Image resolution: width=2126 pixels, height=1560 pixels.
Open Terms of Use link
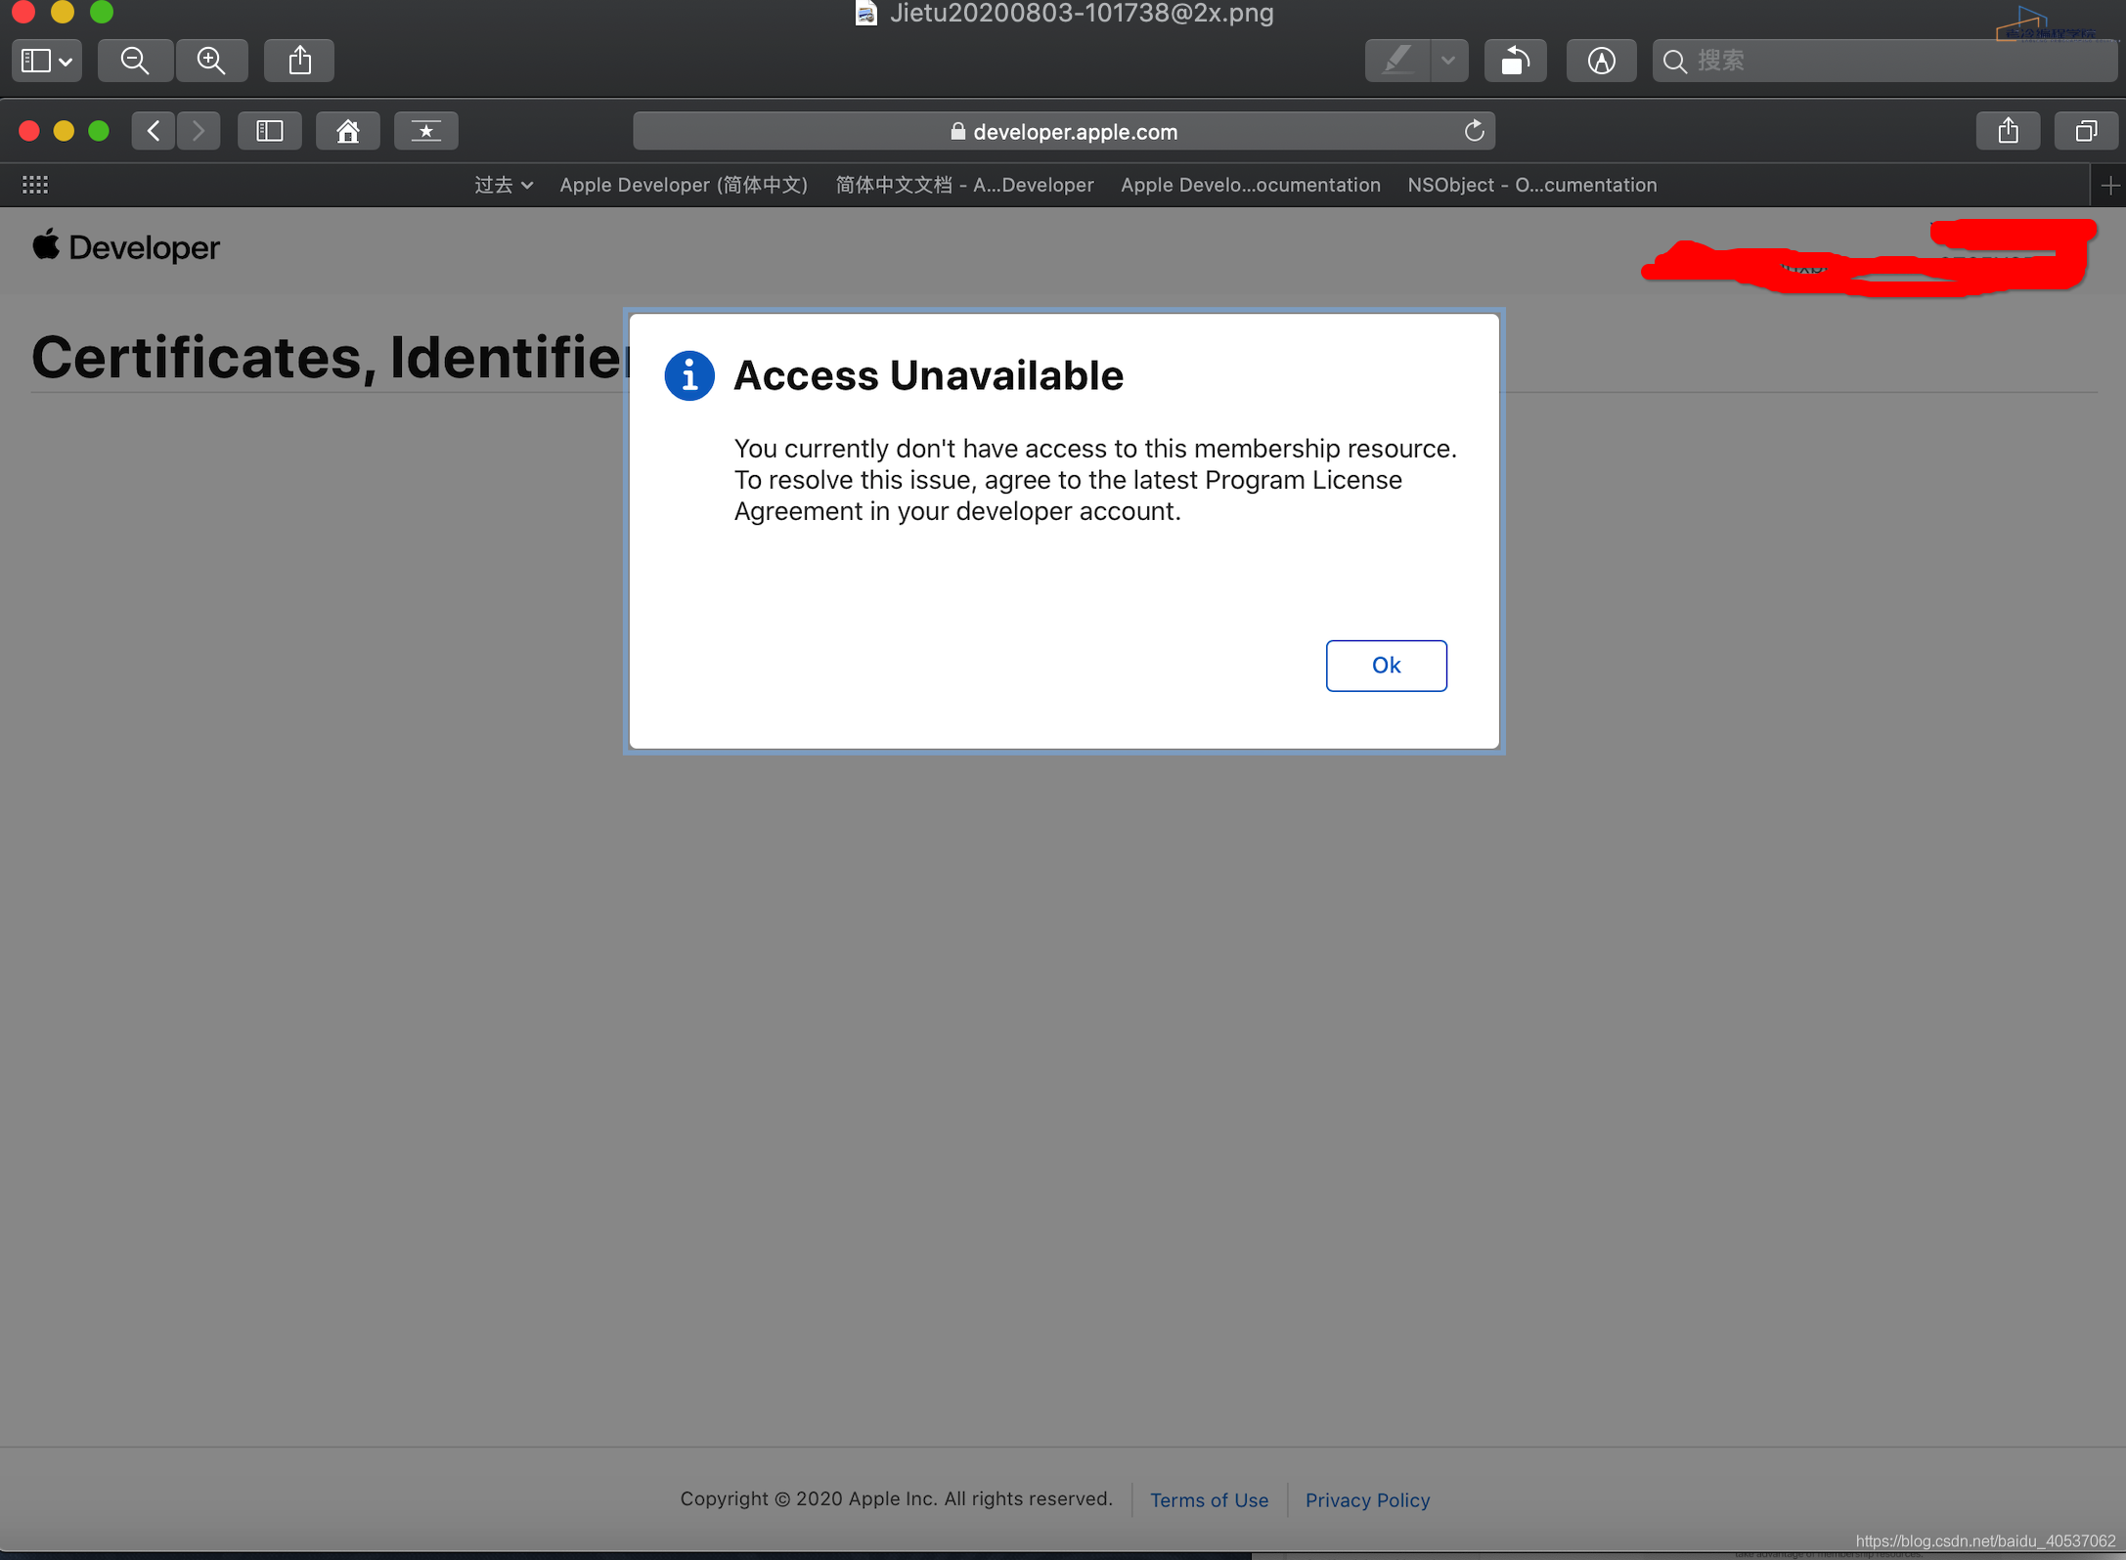click(1209, 1500)
